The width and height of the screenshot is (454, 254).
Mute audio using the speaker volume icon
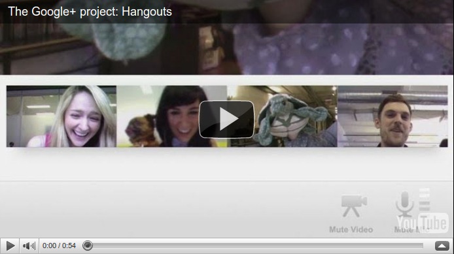click(29, 246)
